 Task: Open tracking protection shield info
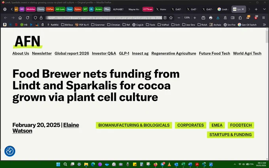coord(35,18)
